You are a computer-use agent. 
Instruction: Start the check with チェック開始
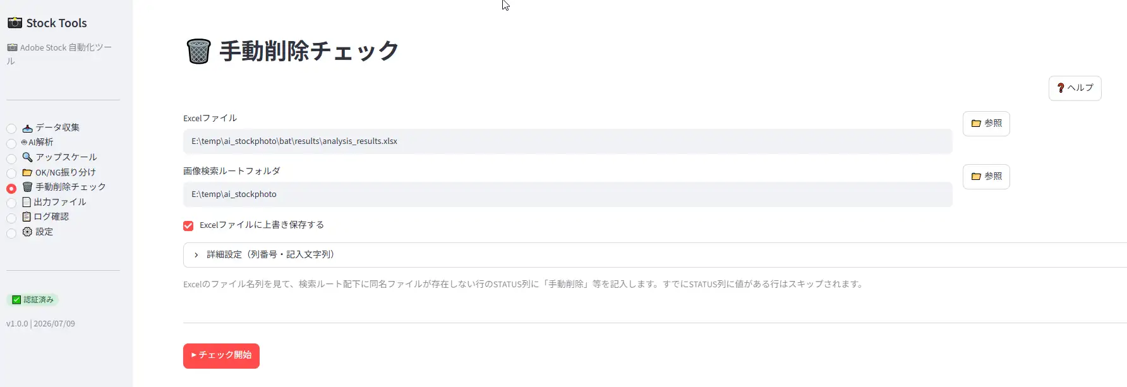(221, 355)
